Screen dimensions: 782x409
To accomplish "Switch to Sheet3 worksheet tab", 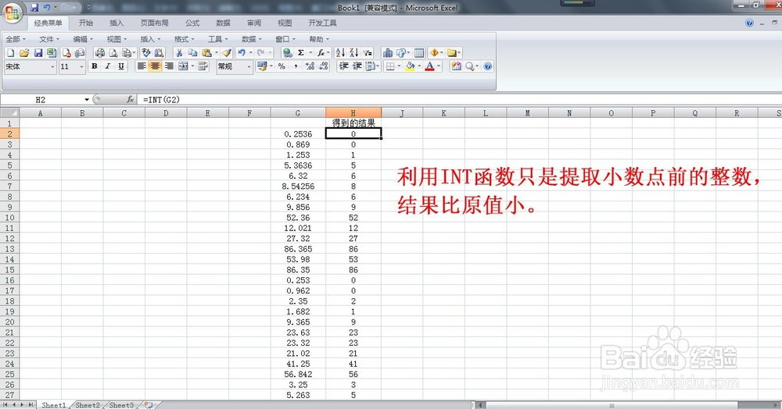I will [x=121, y=405].
